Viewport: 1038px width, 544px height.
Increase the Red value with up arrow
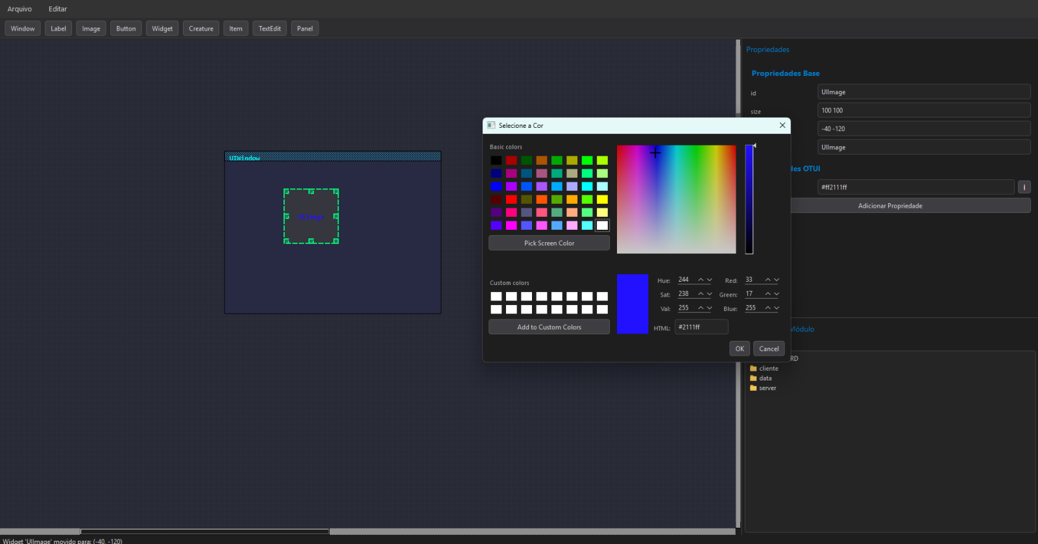coord(767,280)
